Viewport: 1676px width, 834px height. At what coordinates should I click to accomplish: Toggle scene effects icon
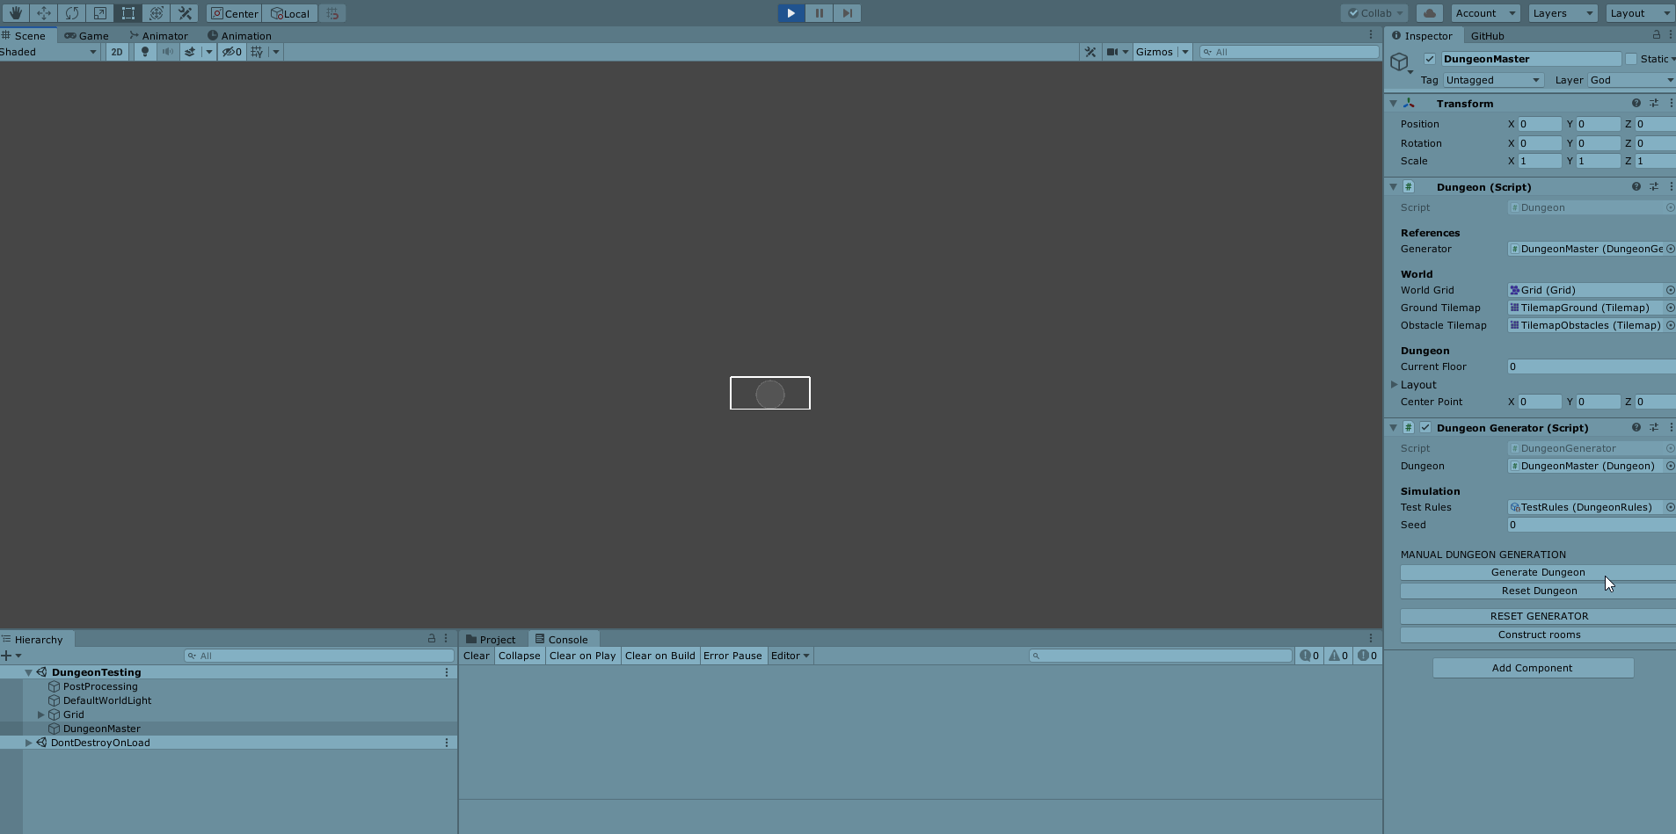(189, 52)
